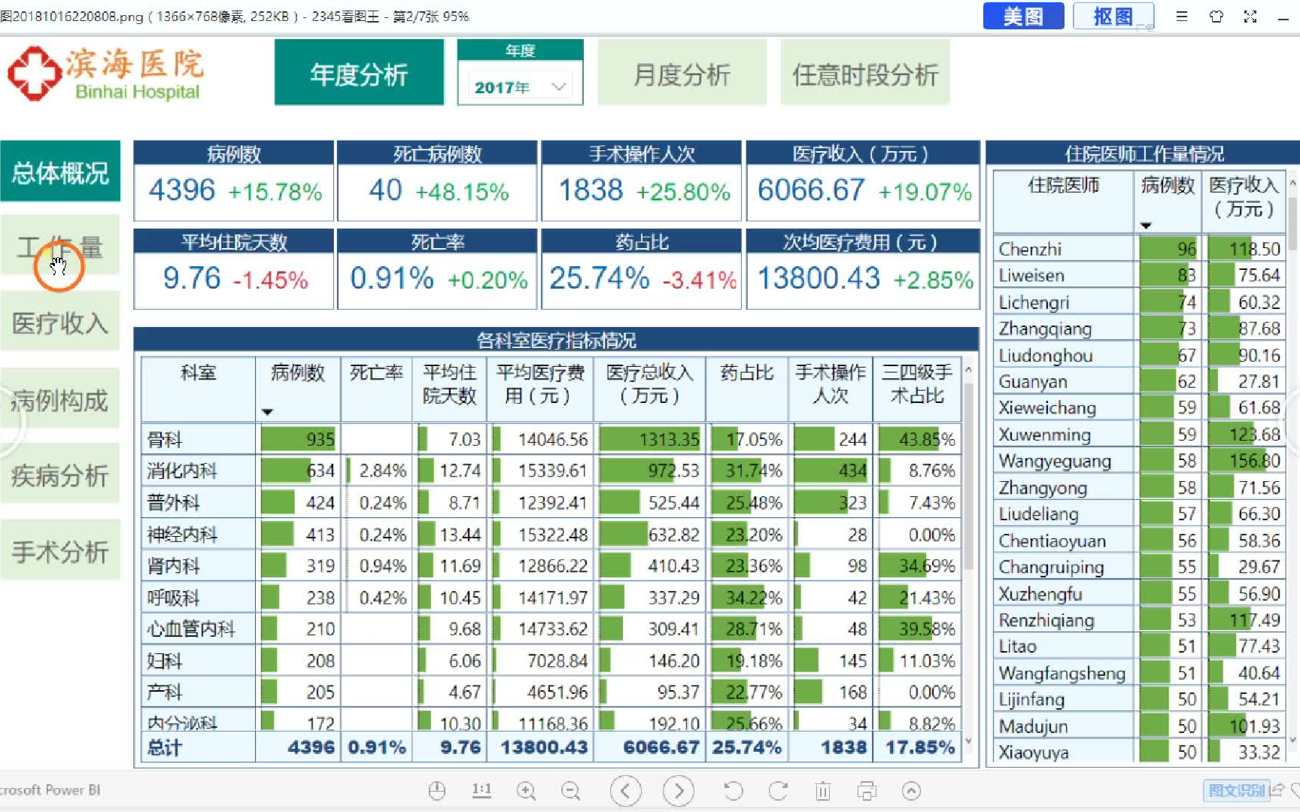Enter fullscreen with the expand arrows icon
The image size is (1300, 812).
pos(1250,16)
